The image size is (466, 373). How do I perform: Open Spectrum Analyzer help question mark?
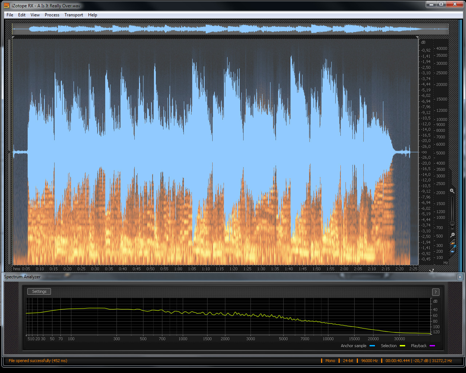(x=435, y=292)
